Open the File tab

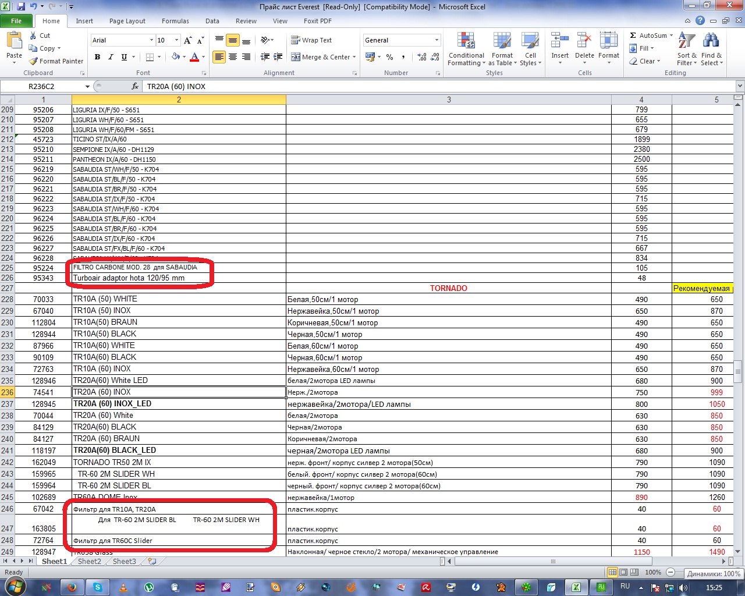16,21
